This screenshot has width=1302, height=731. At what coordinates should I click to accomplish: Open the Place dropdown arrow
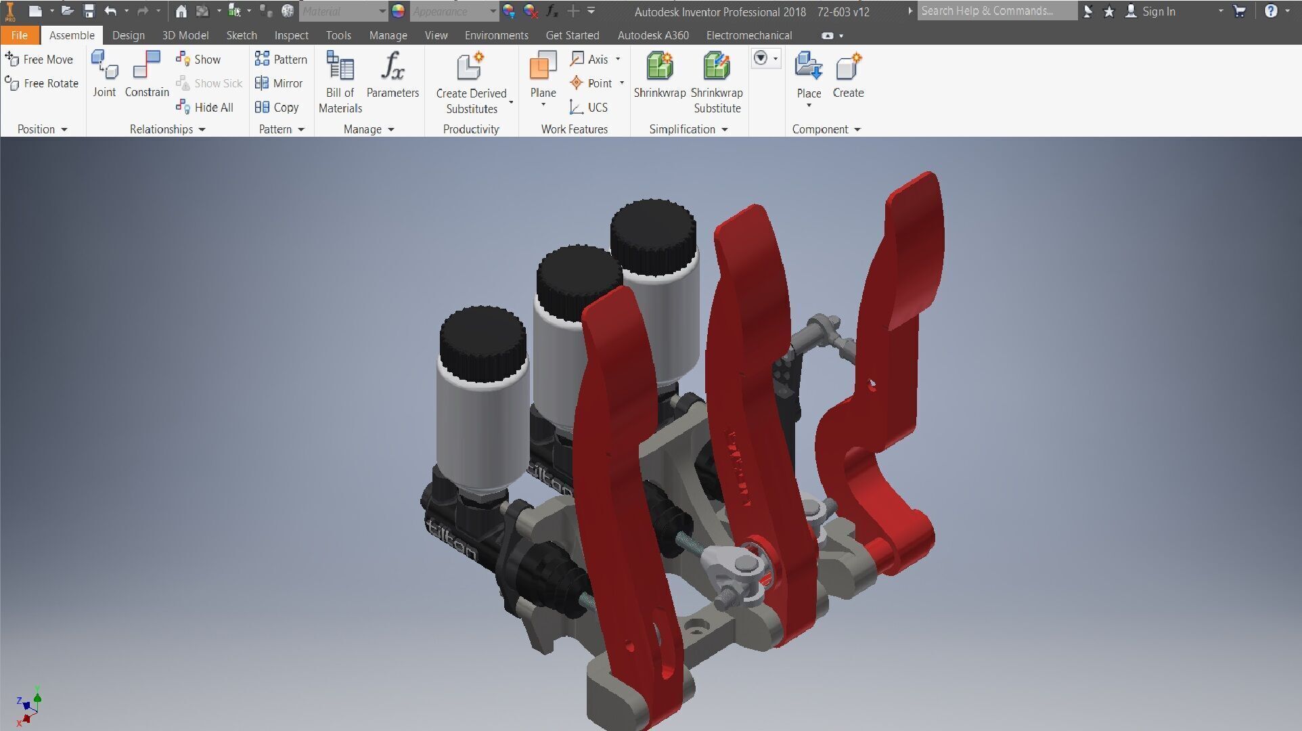click(x=809, y=106)
